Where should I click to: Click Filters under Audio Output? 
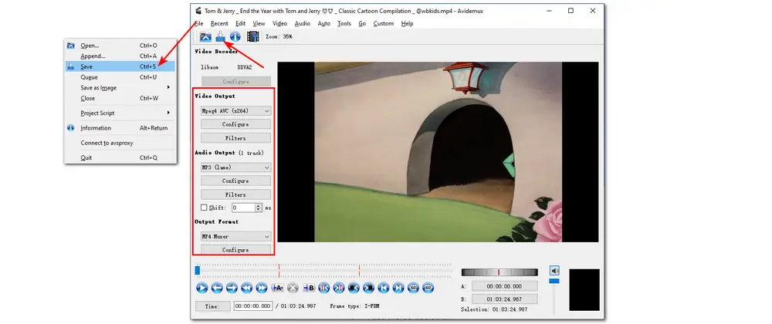pos(235,194)
